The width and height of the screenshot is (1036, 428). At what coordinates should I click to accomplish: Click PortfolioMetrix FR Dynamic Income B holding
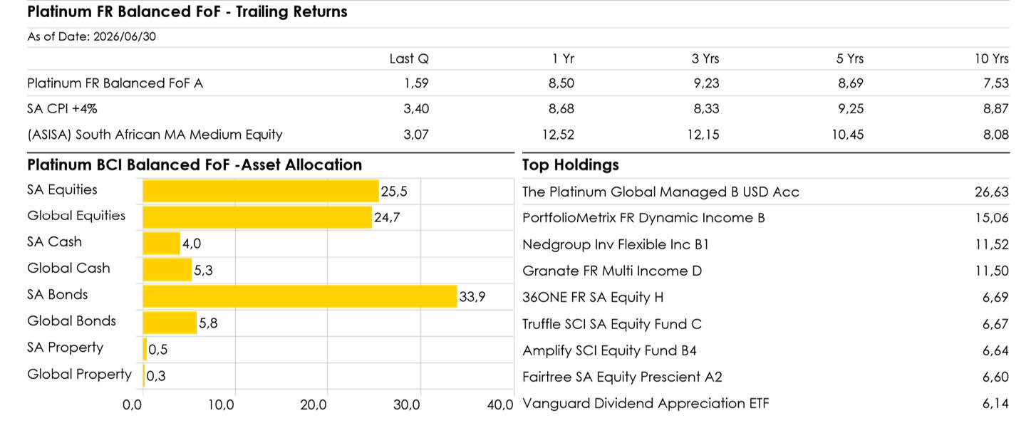pos(766,219)
